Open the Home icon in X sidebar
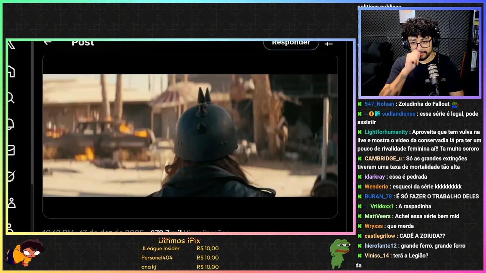The height and width of the screenshot is (273, 486). pyautogui.click(x=11, y=71)
